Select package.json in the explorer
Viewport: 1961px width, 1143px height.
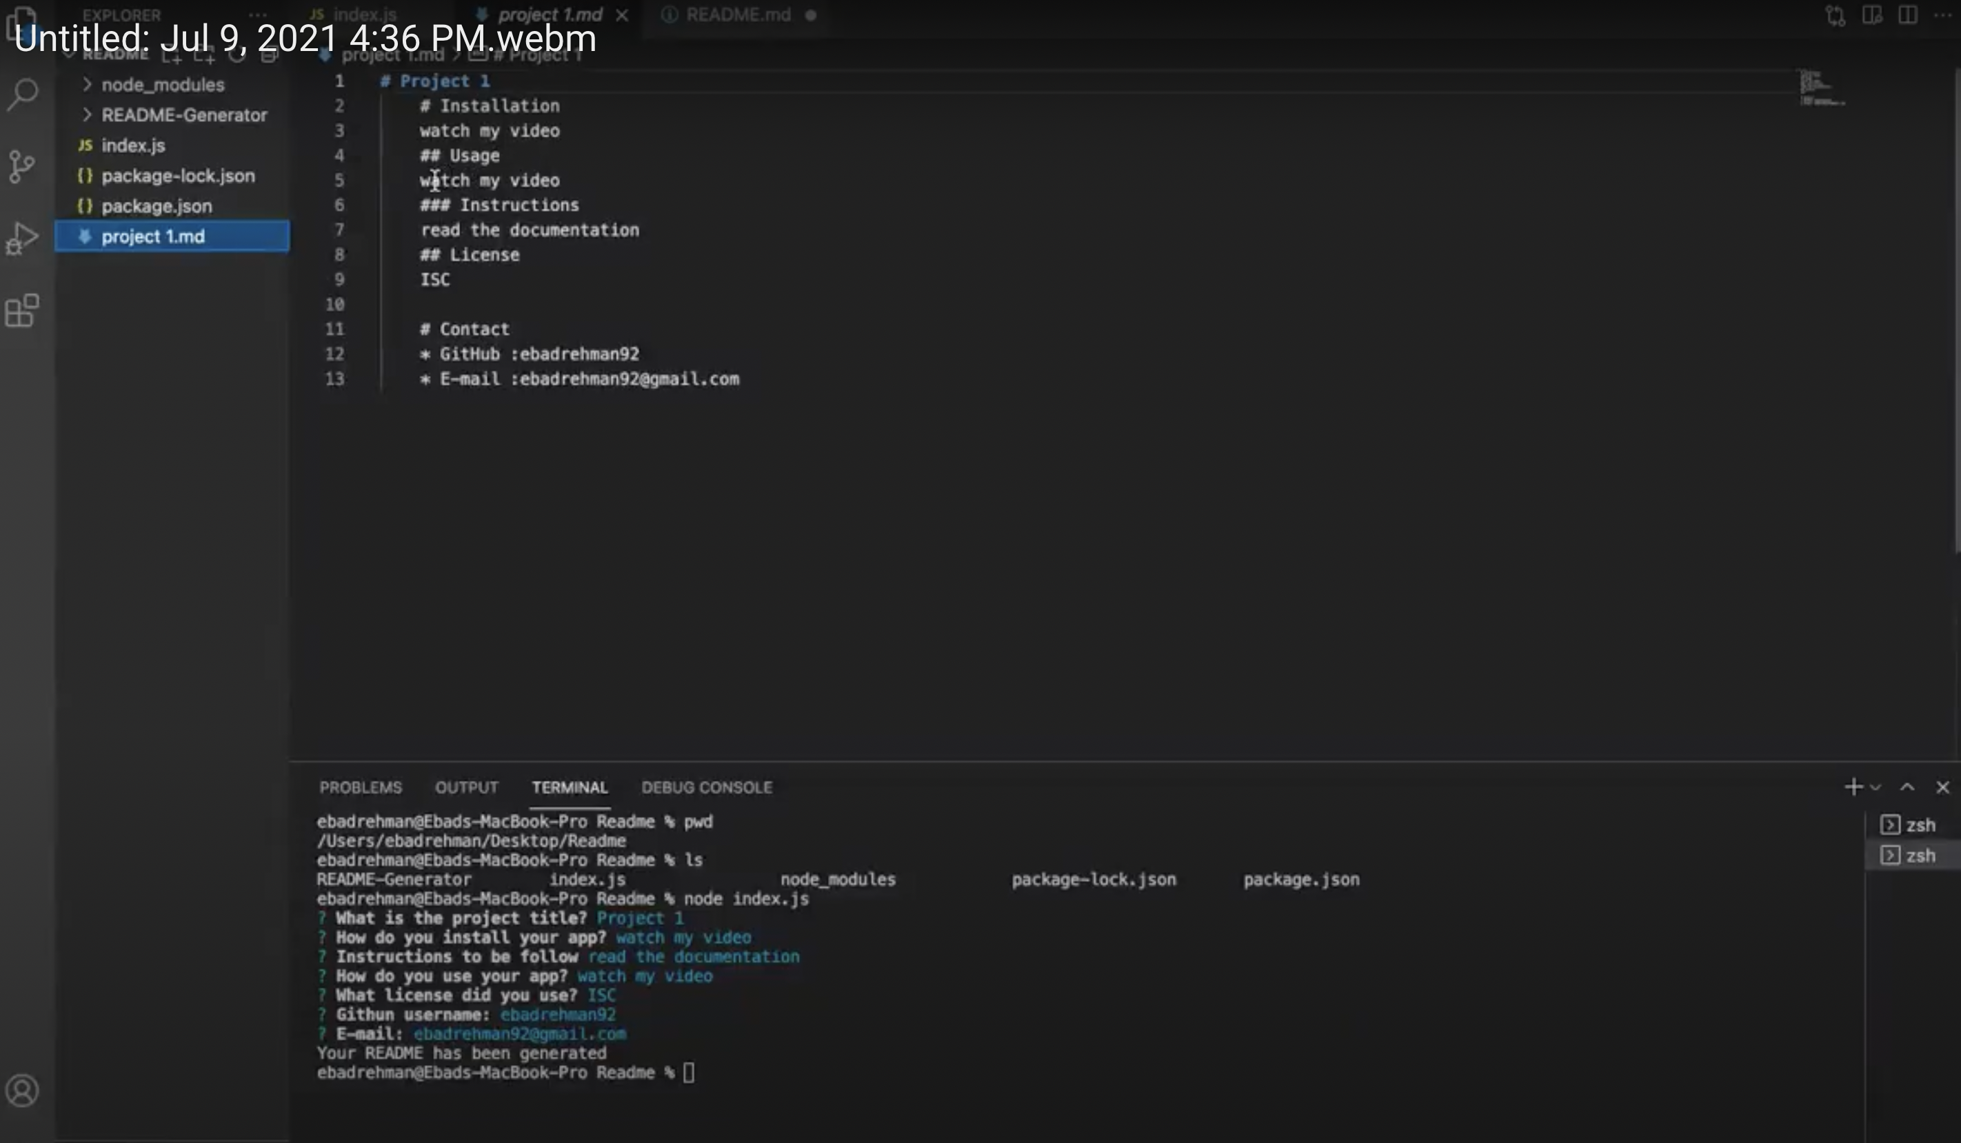point(156,205)
